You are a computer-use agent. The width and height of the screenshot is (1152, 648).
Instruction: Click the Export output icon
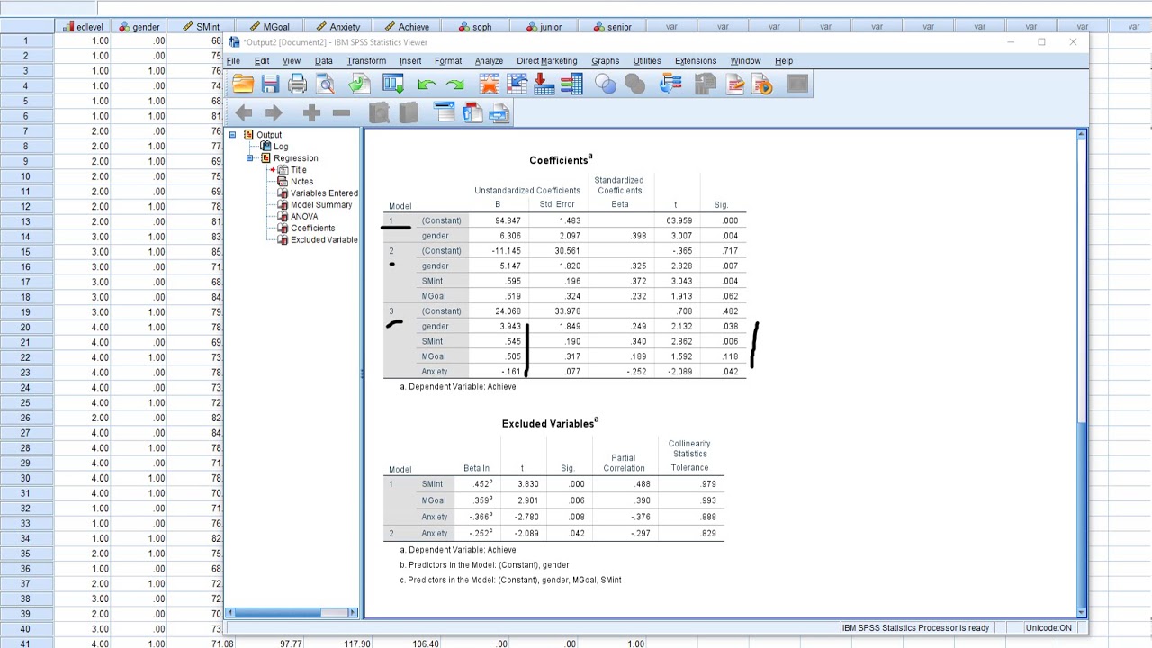pos(359,85)
